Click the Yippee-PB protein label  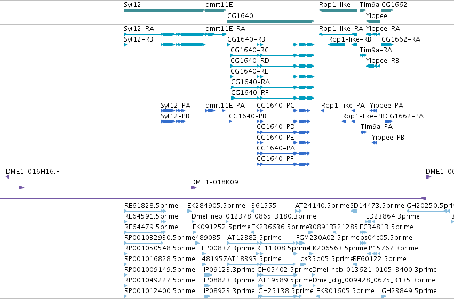[388, 138]
